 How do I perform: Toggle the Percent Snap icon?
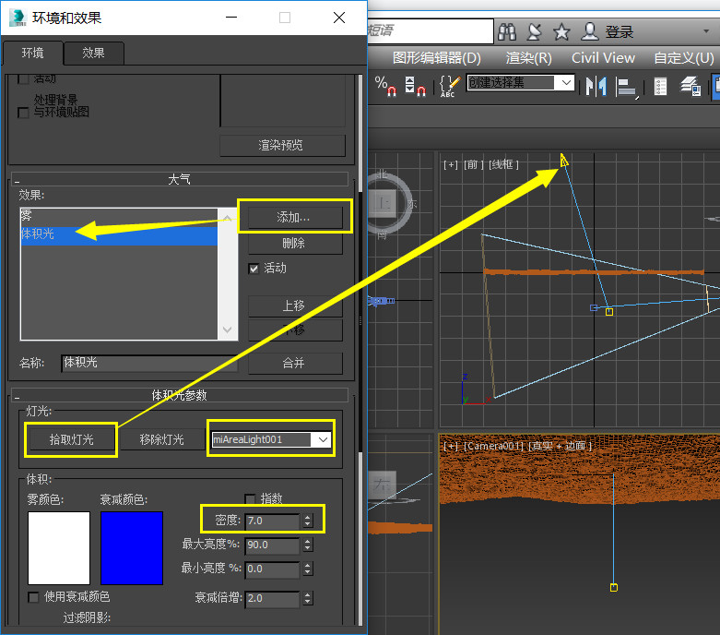click(385, 85)
